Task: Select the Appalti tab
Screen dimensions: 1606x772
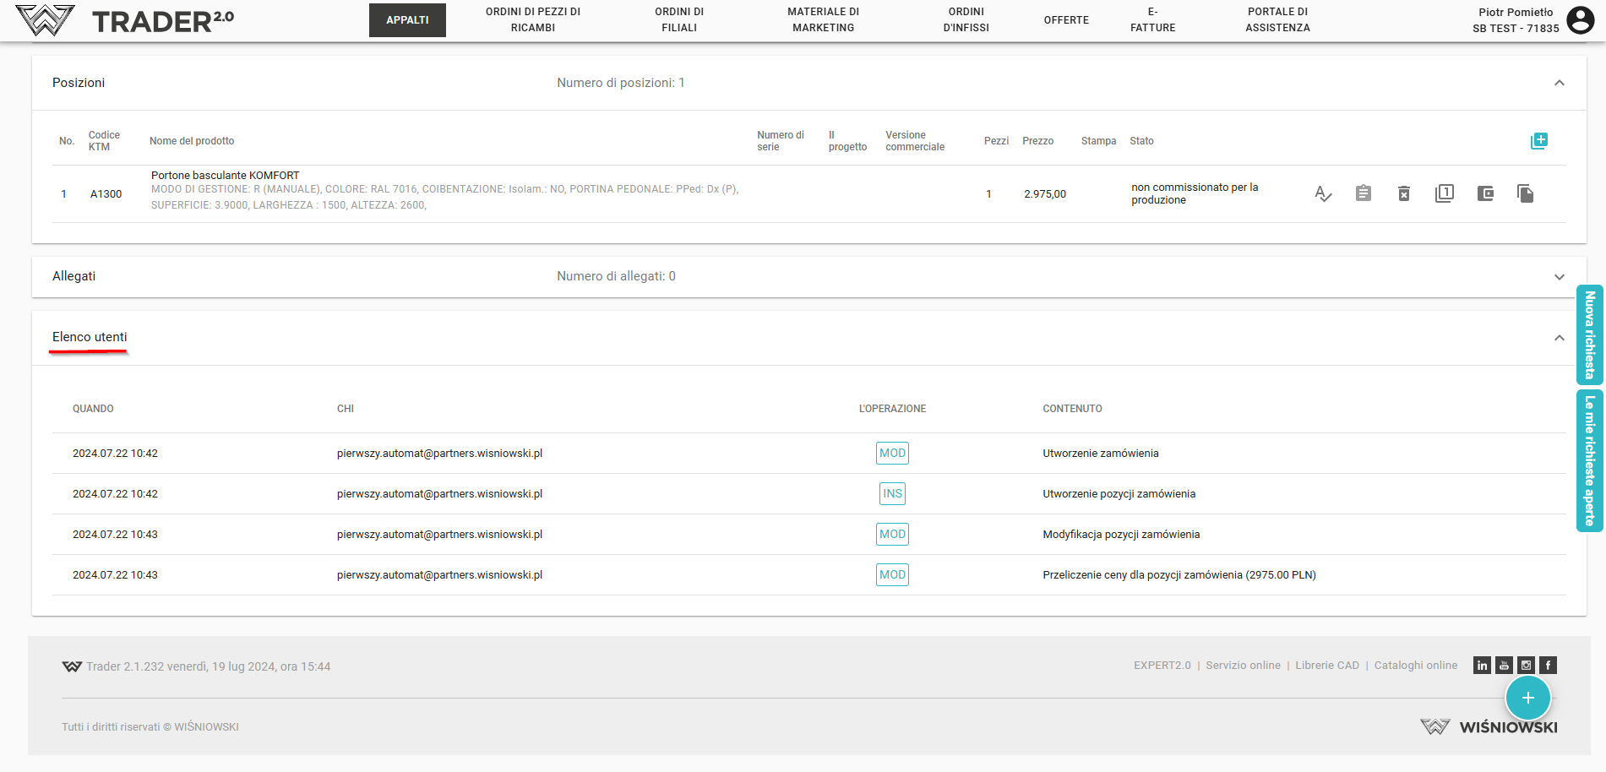Action: point(407,20)
